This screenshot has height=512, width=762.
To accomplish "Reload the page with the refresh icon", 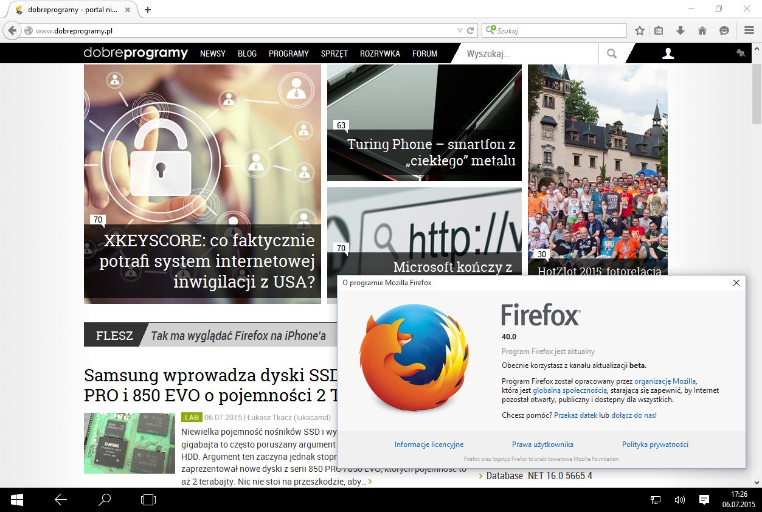I will pyautogui.click(x=470, y=30).
